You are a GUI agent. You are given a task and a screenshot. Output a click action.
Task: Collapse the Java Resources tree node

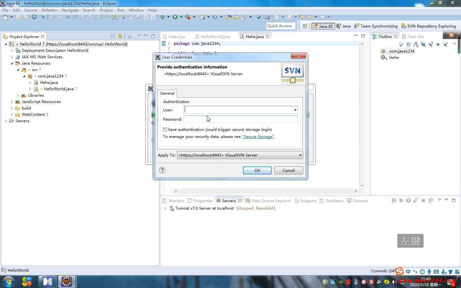(x=12, y=63)
